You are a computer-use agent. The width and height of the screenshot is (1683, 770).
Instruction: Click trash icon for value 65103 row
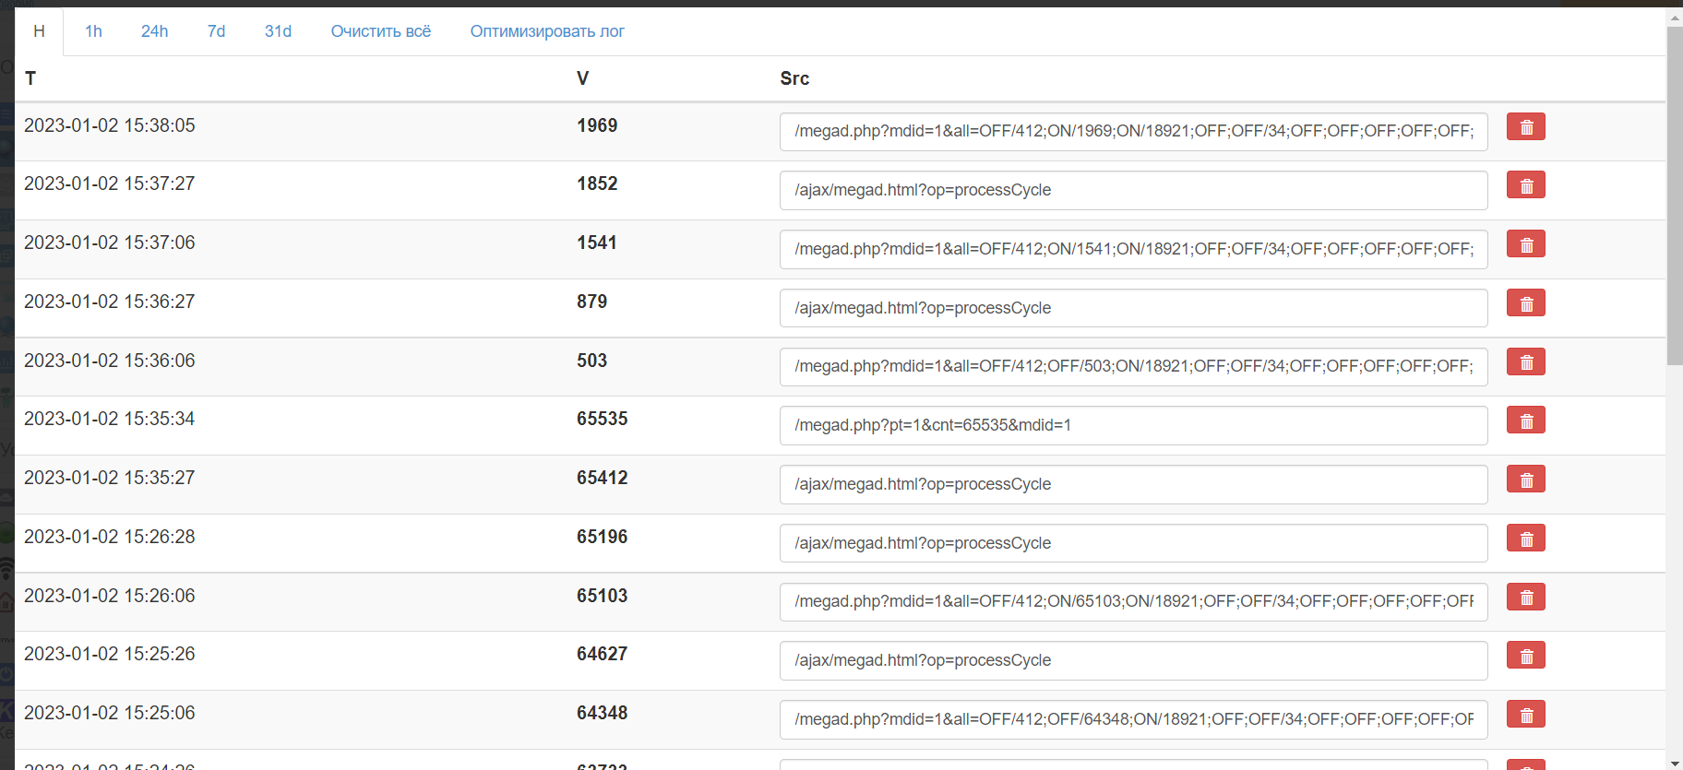coord(1525,598)
